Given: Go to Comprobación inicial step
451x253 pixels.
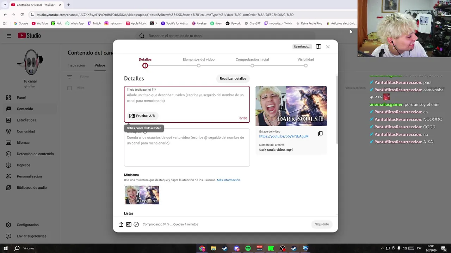Looking at the screenshot, I should click(252, 63).
